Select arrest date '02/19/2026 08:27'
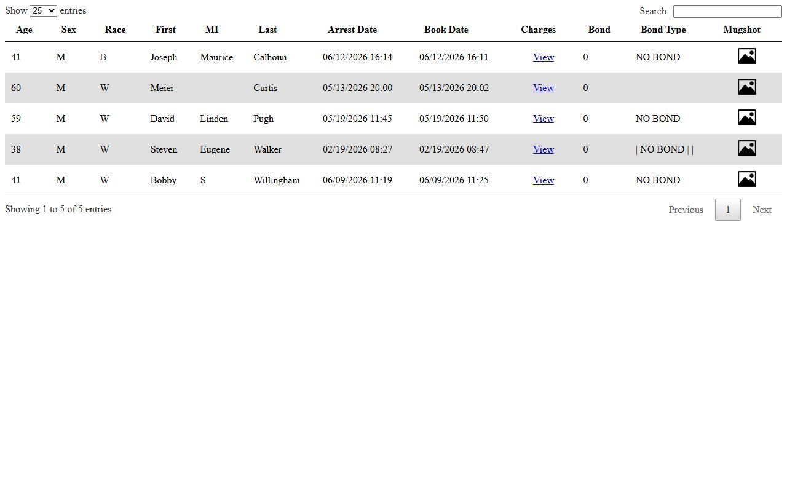Viewport: 787px width, 492px height. pyautogui.click(x=357, y=149)
